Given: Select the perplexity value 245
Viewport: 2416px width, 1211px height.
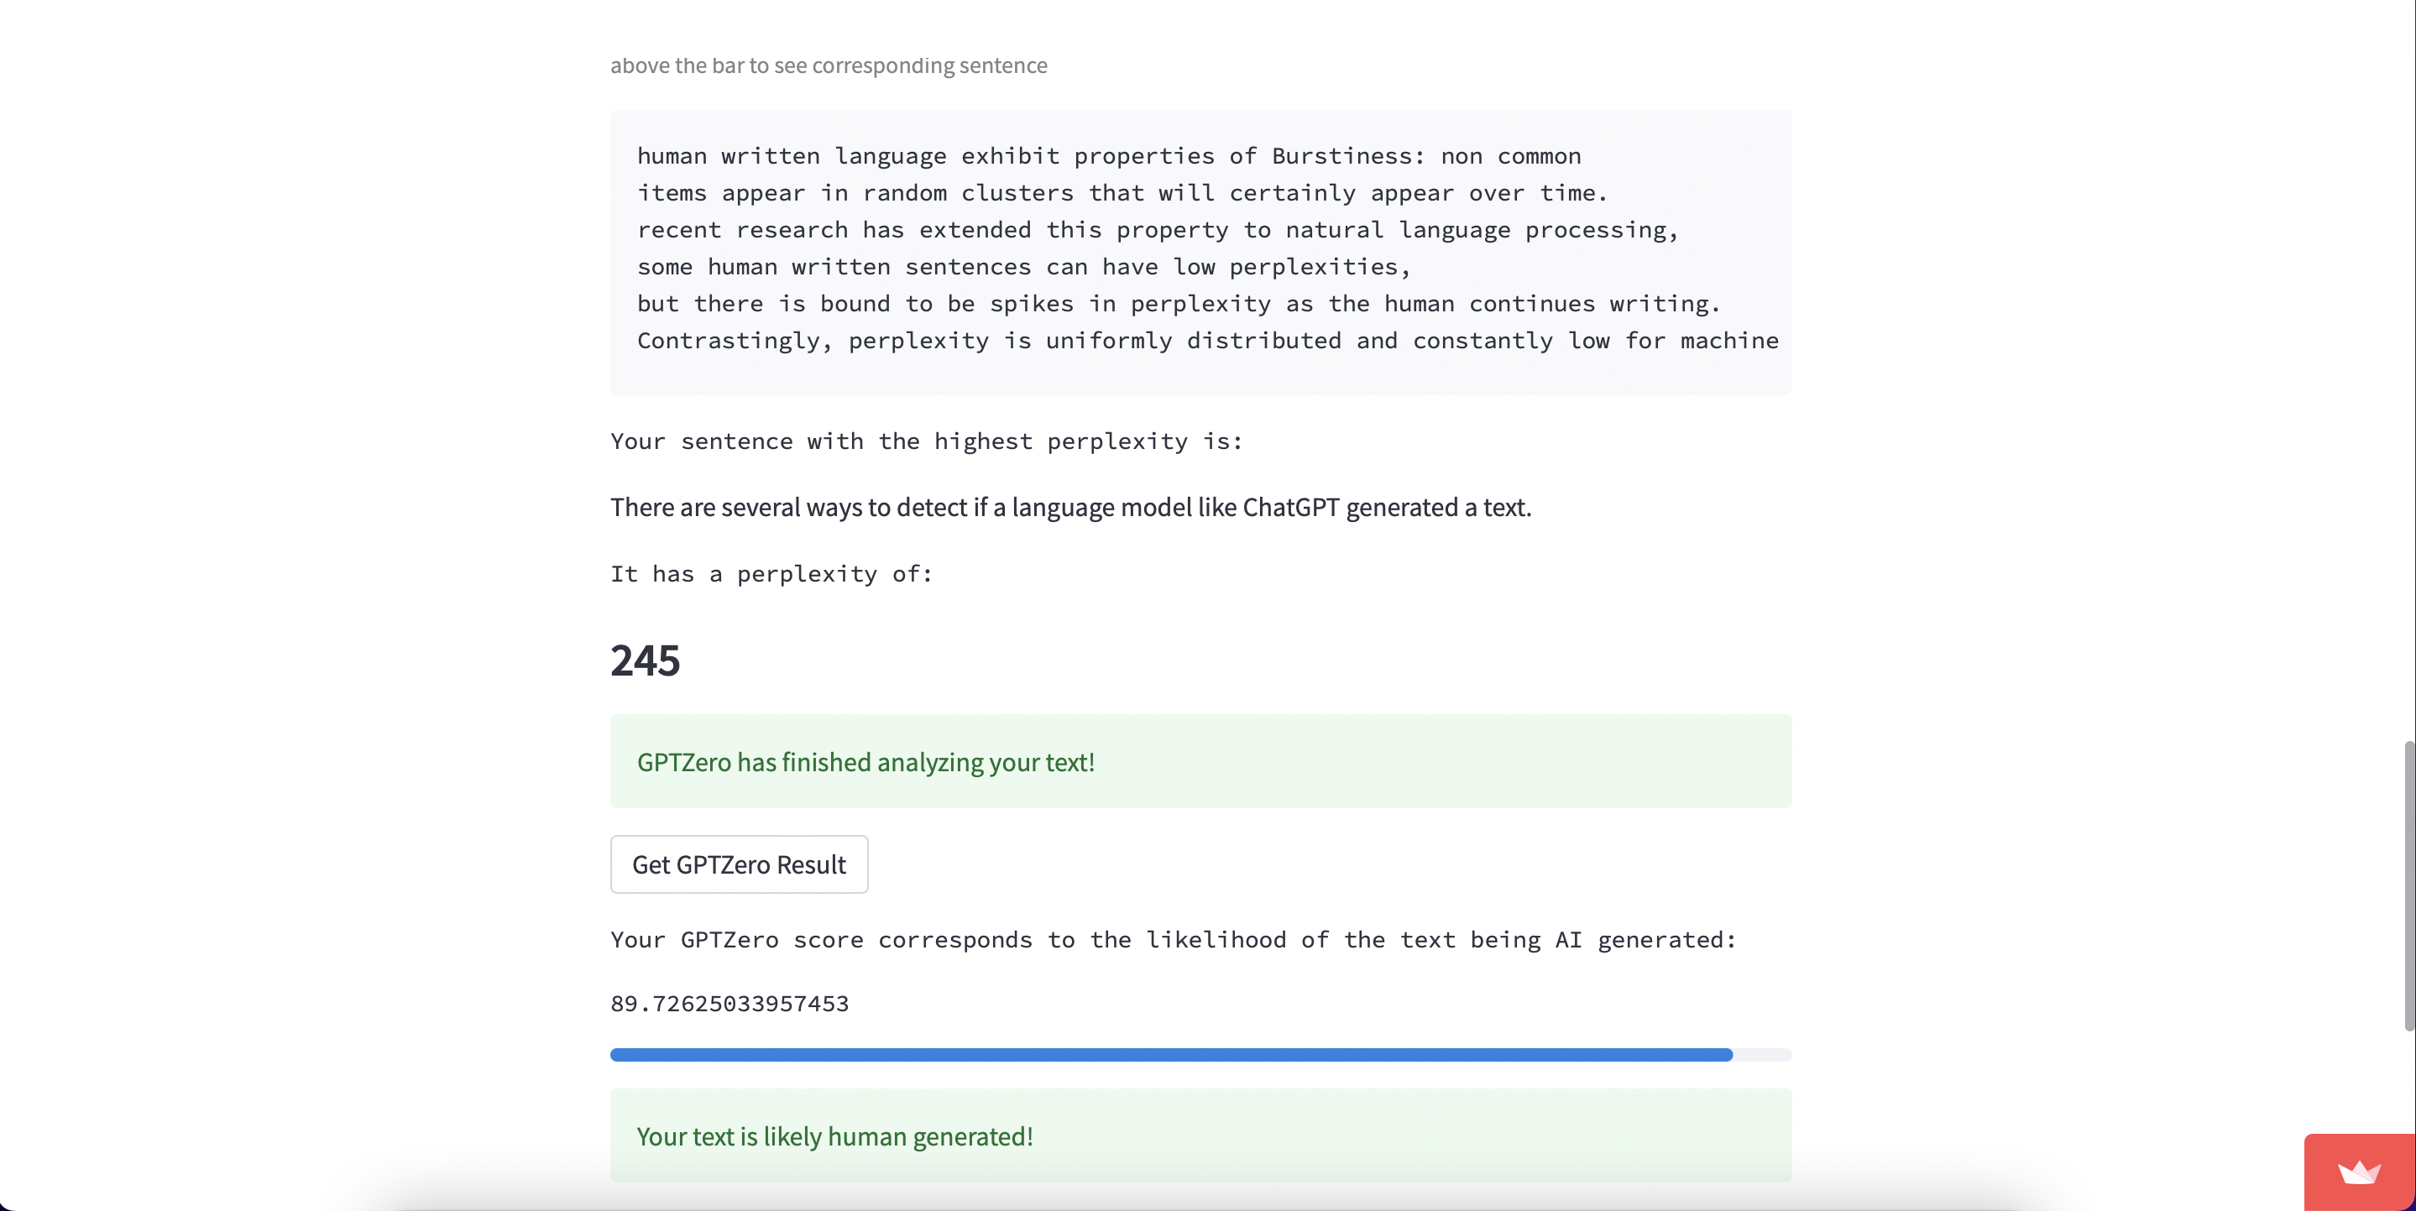Looking at the screenshot, I should [x=645, y=660].
